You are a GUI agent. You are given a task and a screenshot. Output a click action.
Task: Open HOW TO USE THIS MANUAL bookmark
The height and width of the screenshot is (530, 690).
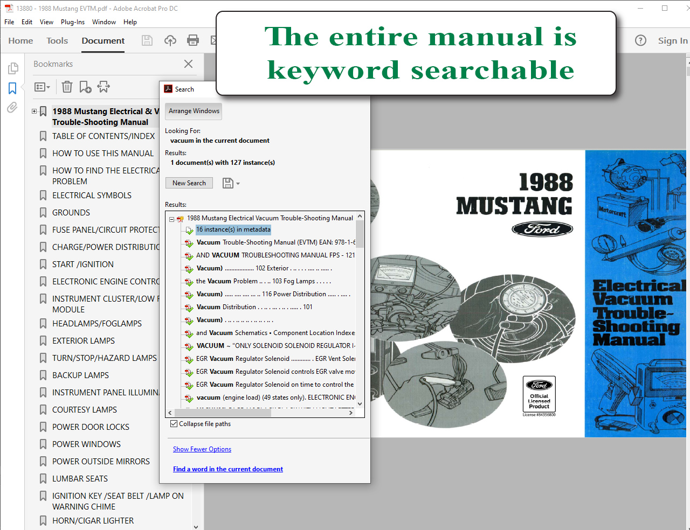[103, 154]
